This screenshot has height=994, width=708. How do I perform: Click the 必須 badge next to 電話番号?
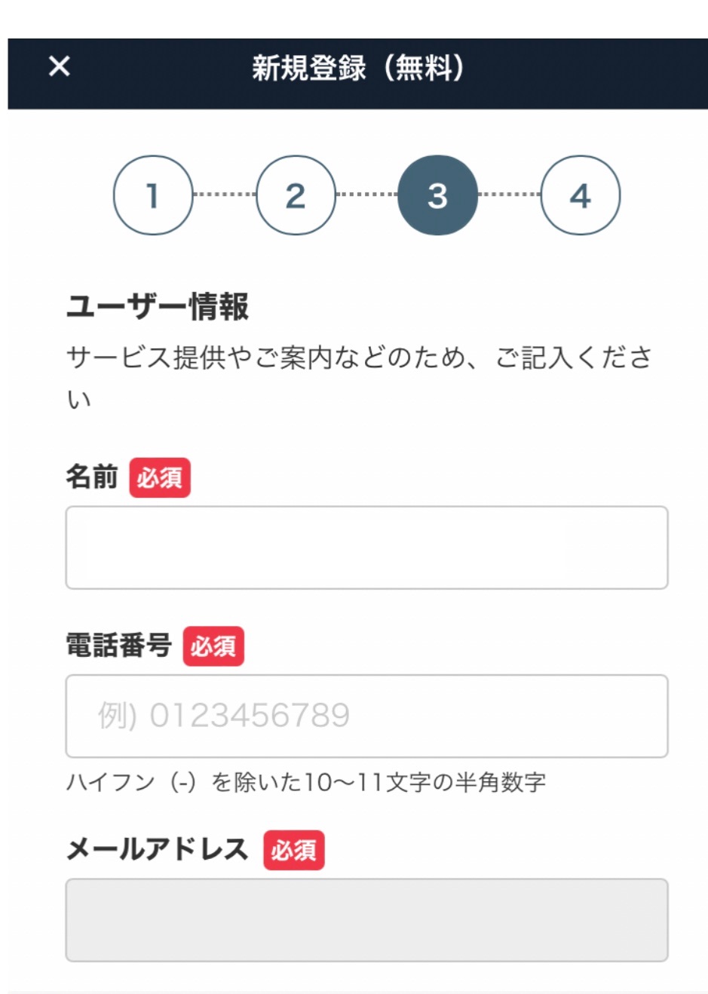click(x=214, y=646)
